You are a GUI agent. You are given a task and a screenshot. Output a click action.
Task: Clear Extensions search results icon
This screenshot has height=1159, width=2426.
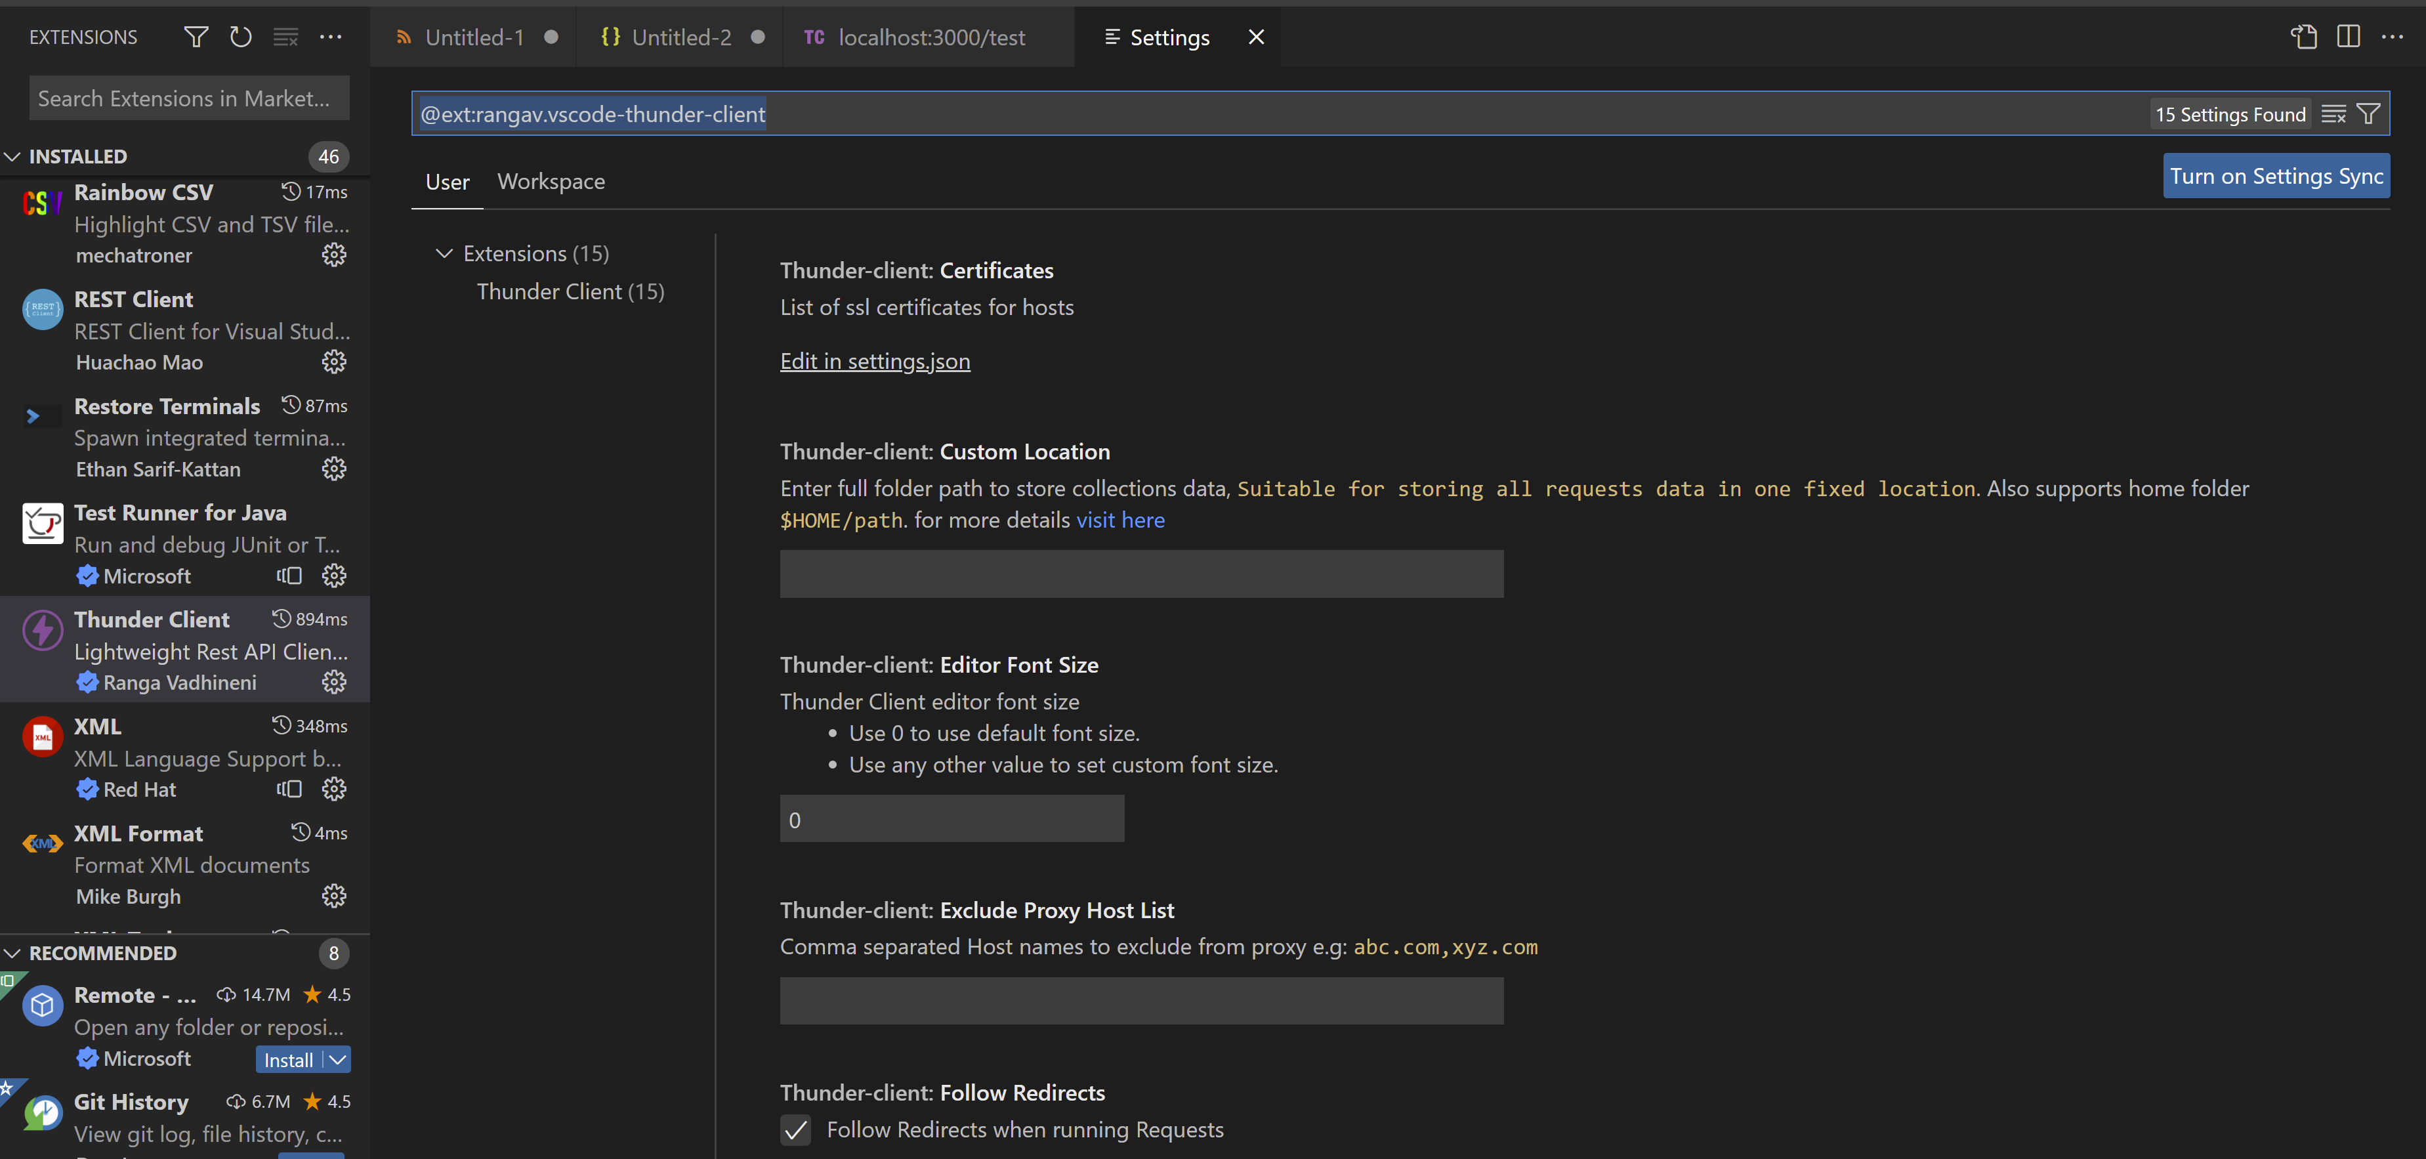point(285,37)
